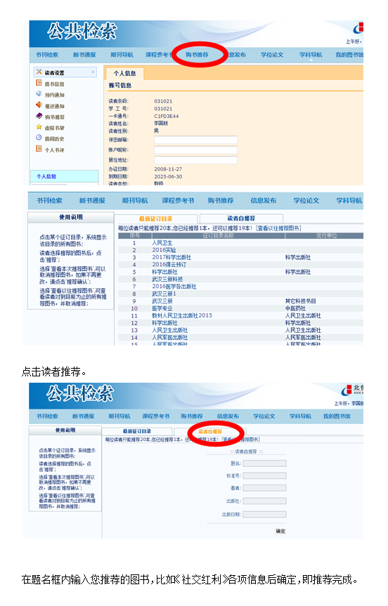Screen dimensions: 388x606
Task: Open the 2017科学出版社 catalog entry
Action: (172, 258)
